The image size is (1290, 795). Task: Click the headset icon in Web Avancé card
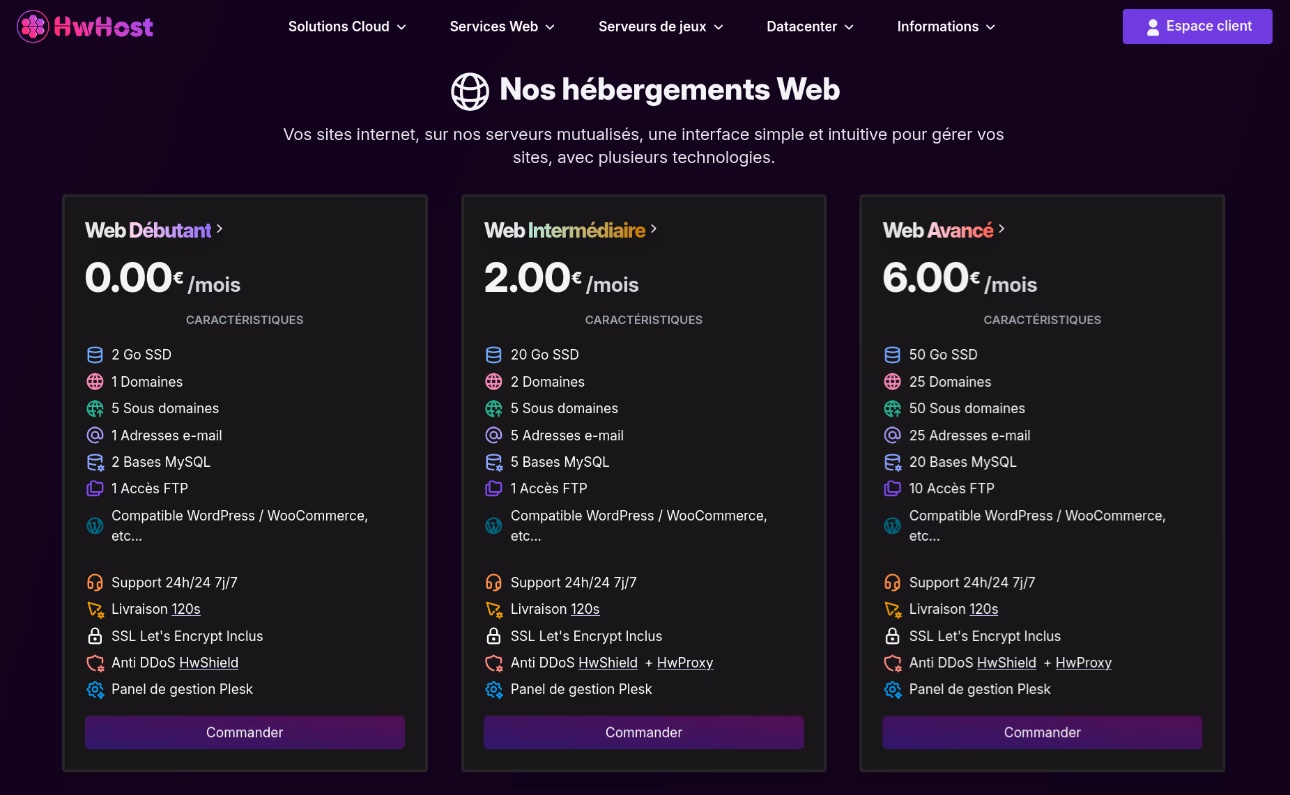[892, 582]
